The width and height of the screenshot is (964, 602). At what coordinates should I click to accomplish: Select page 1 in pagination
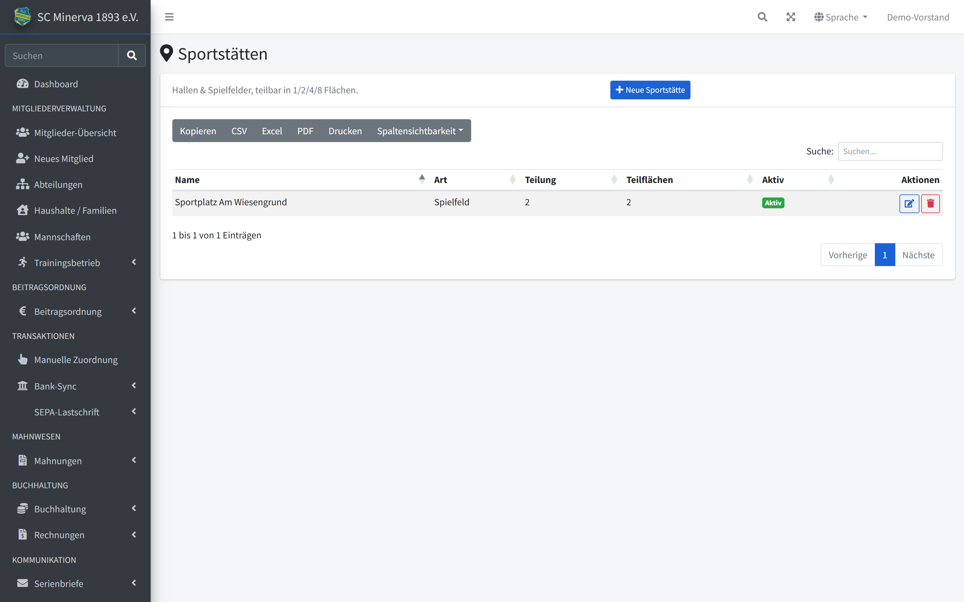pyautogui.click(x=885, y=255)
